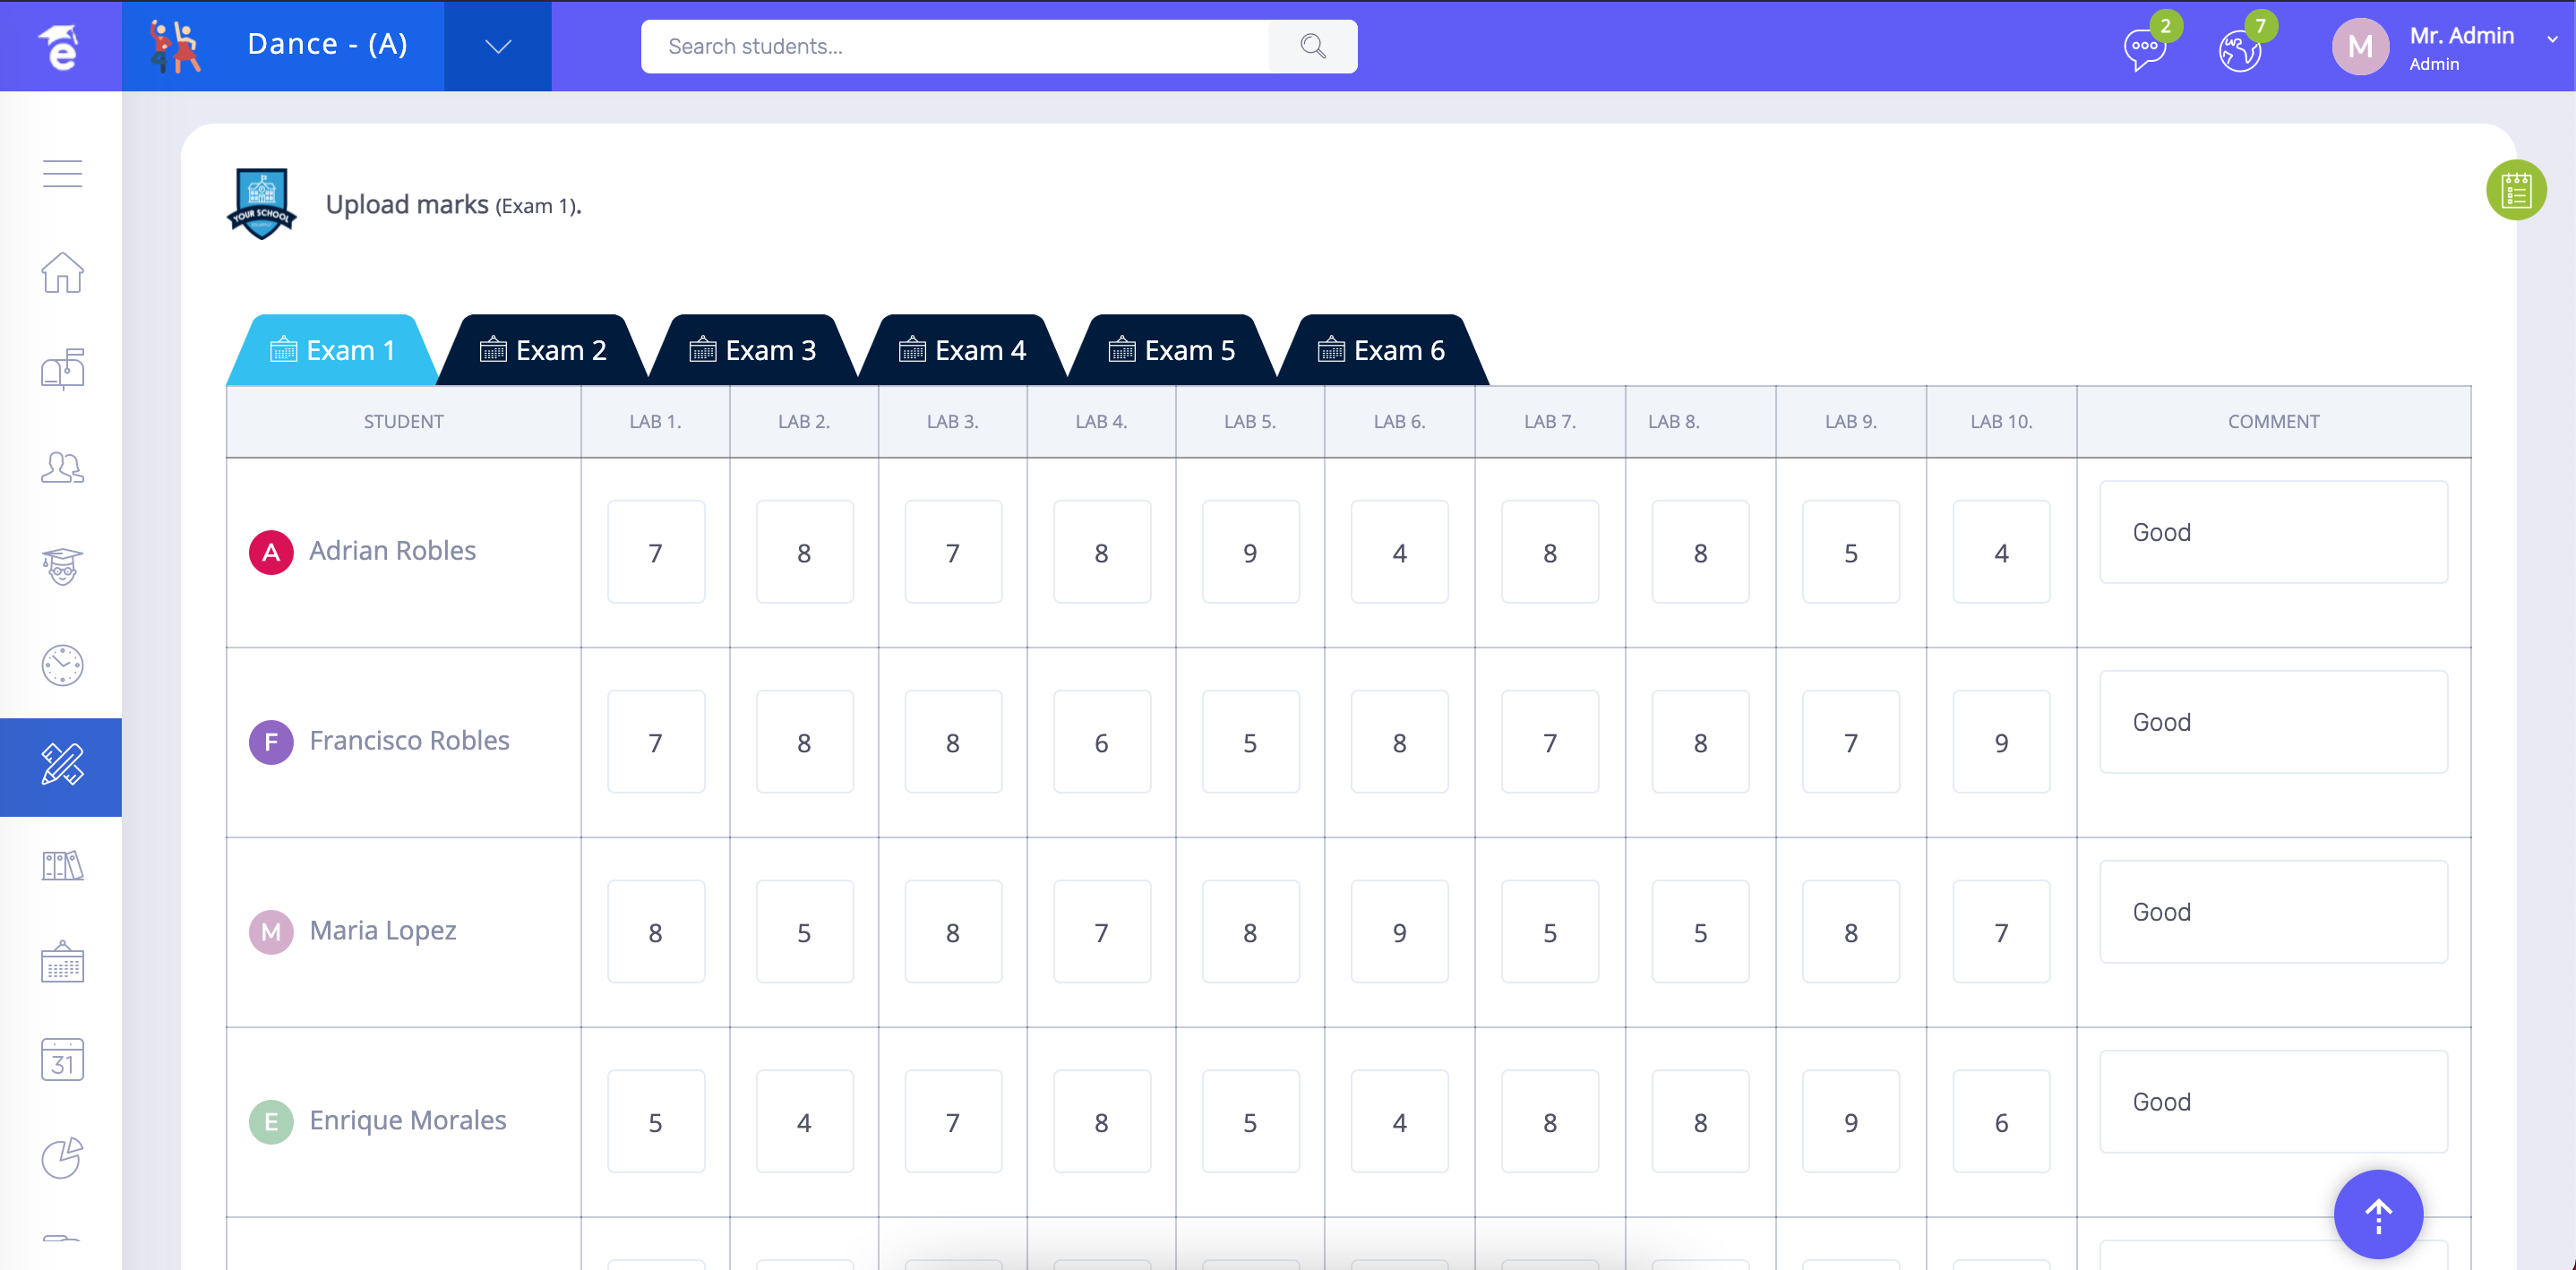The height and width of the screenshot is (1270, 2576).
Task: Select the Exam 1 tab
Action: tap(334, 350)
